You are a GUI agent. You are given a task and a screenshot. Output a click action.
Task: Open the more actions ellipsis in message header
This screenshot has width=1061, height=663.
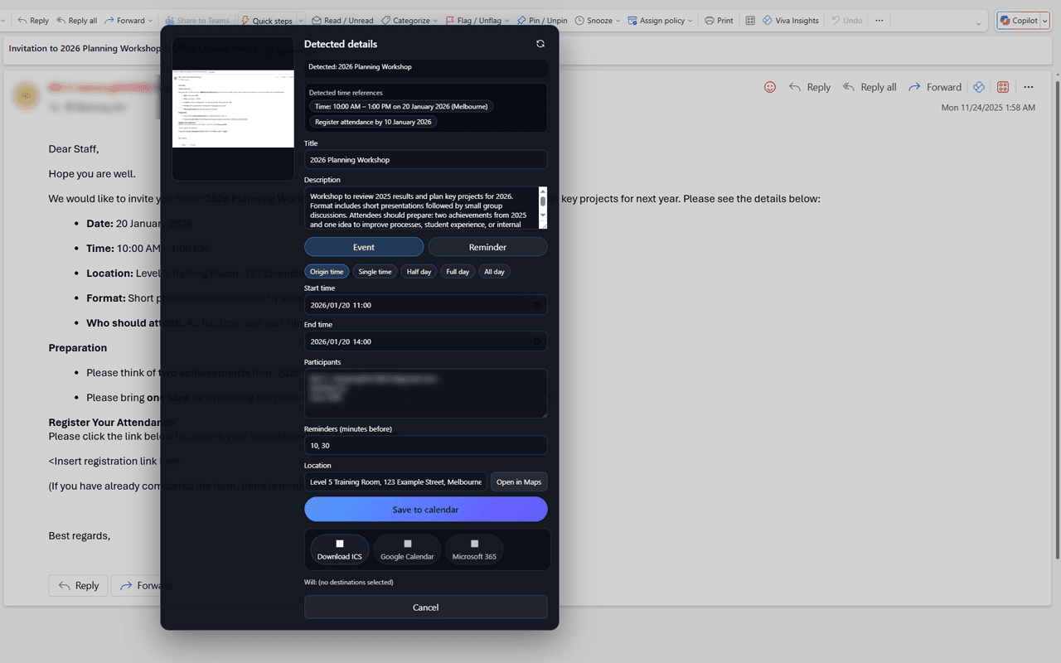click(x=1028, y=87)
